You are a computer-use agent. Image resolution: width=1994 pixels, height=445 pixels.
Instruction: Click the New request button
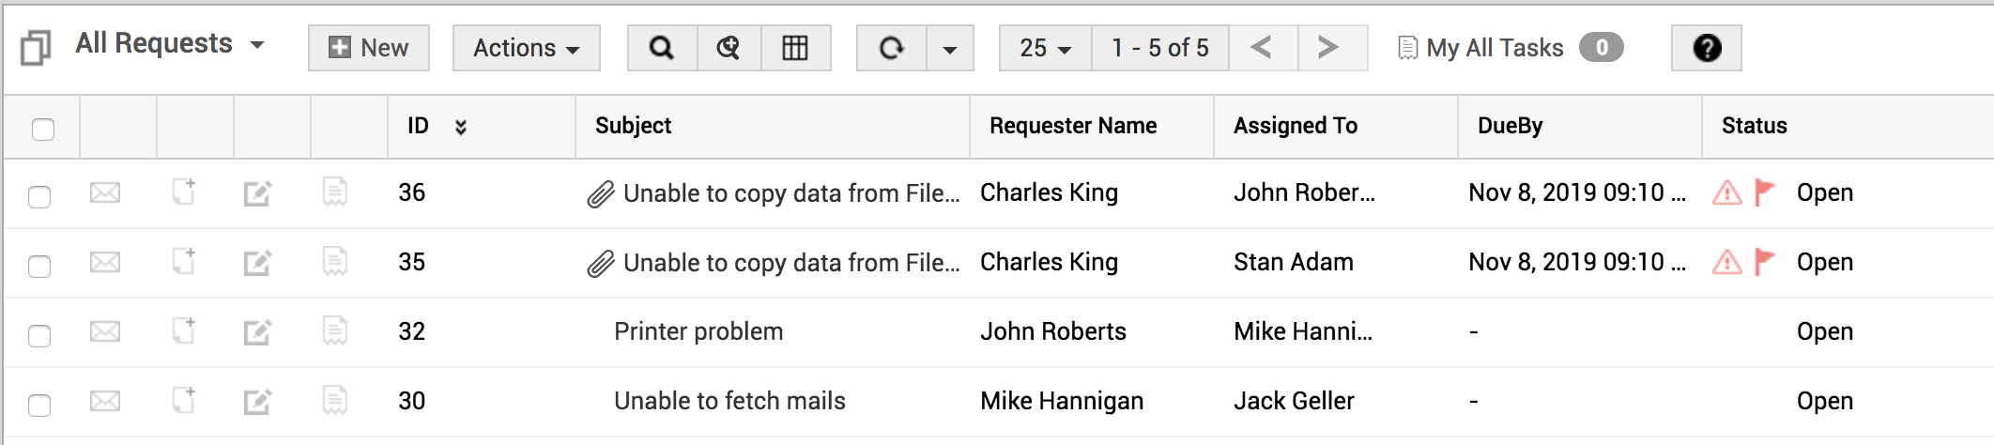pos(369,48)
